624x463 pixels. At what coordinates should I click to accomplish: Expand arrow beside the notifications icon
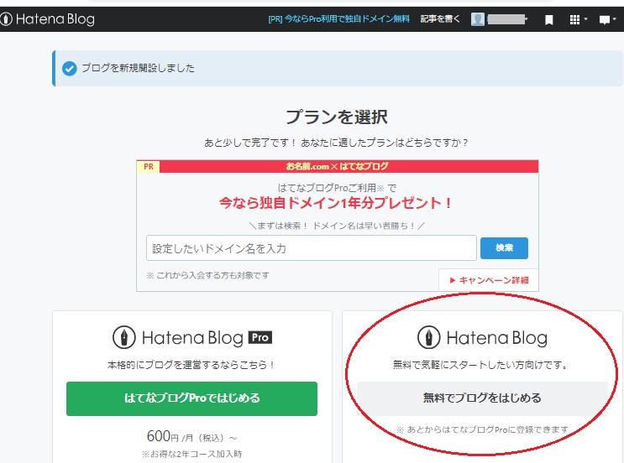[x=615, y=18]
